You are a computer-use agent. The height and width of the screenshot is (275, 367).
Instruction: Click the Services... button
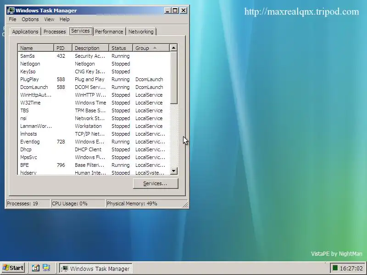click(x=156, y=184)
